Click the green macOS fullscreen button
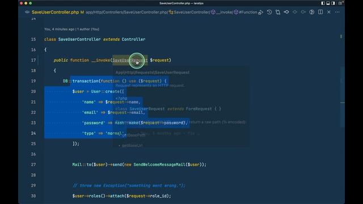This screenshot has width=363, height=204. coord(30,3)
